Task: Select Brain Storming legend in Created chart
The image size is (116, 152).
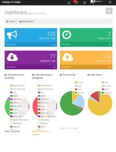Action: pos(18,89)
